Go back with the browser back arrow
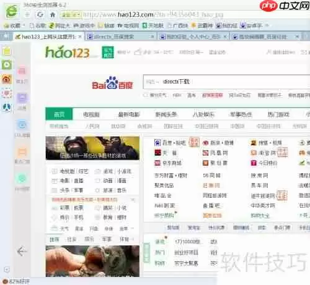Image resolution: width=310 pixels, height=285 pixels. pyautogui.click(x=27, y=15)
